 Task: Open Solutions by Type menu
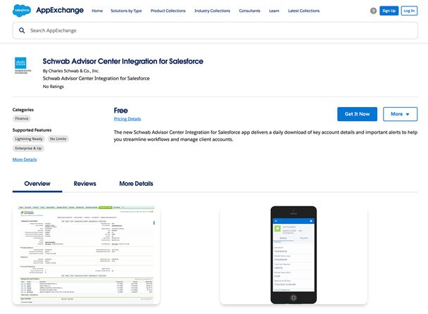point(126,11)
